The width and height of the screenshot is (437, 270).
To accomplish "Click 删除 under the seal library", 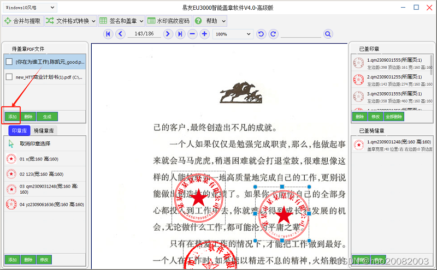I will point(28,260).
